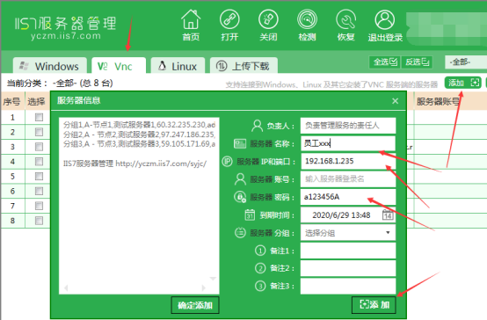
Task: Open the 首页 home icon
Action: 191,25
